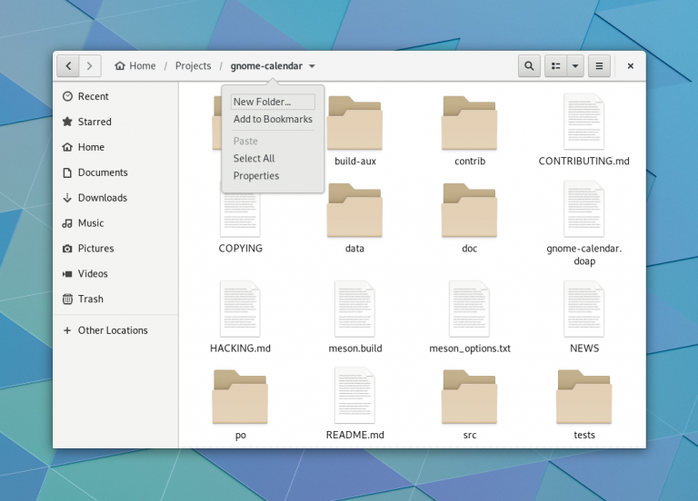The image size is (698, 501).
Task: Choose Select All in the popup menu
Action: 273,158
